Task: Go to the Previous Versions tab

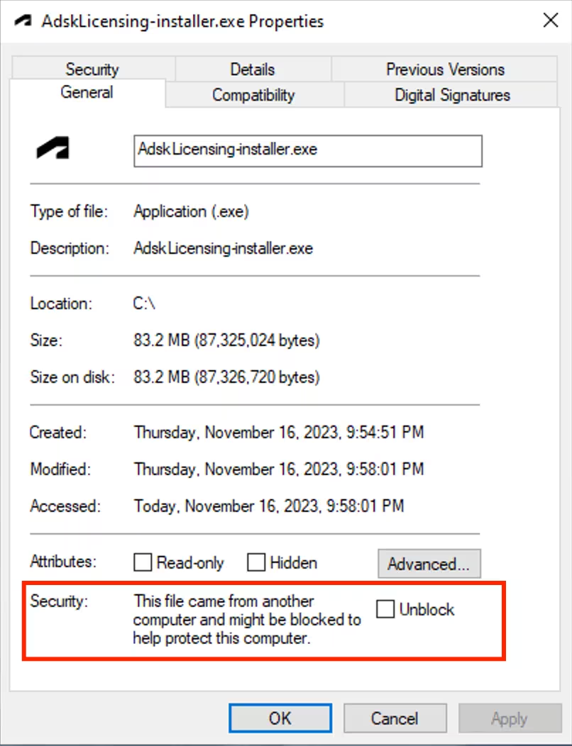Action: point(445,69)
